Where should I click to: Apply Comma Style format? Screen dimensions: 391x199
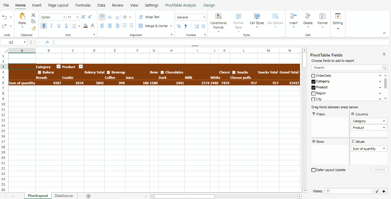click(186, 26)
